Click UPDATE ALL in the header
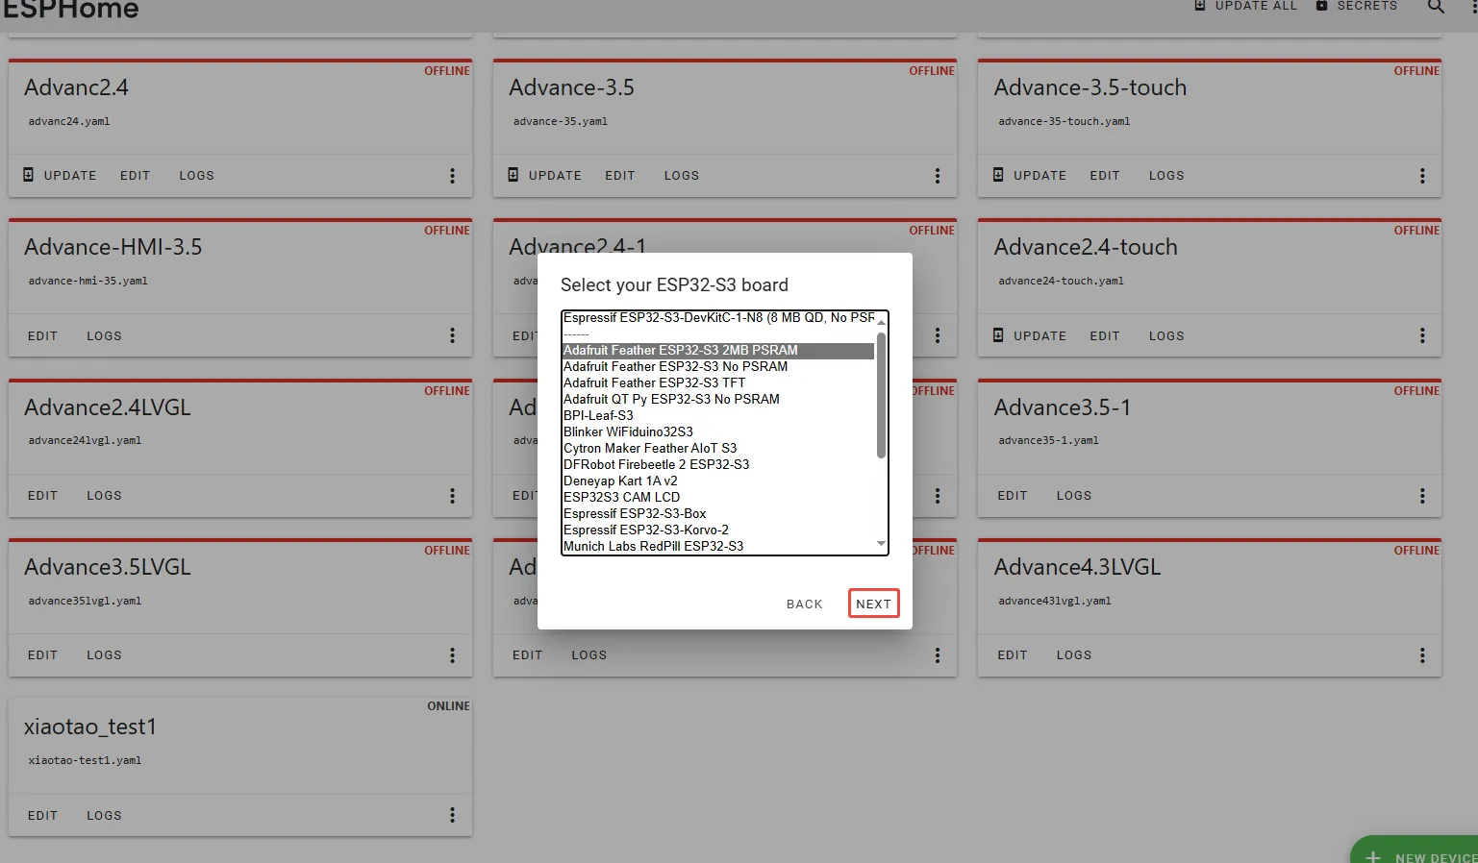1478x863 pixels. click(1245, 6)
